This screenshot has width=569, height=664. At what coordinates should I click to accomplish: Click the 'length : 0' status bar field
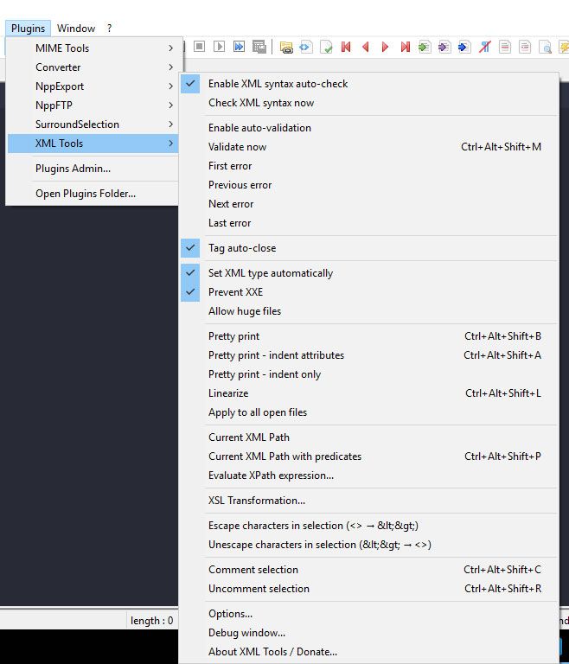[151, 621]
